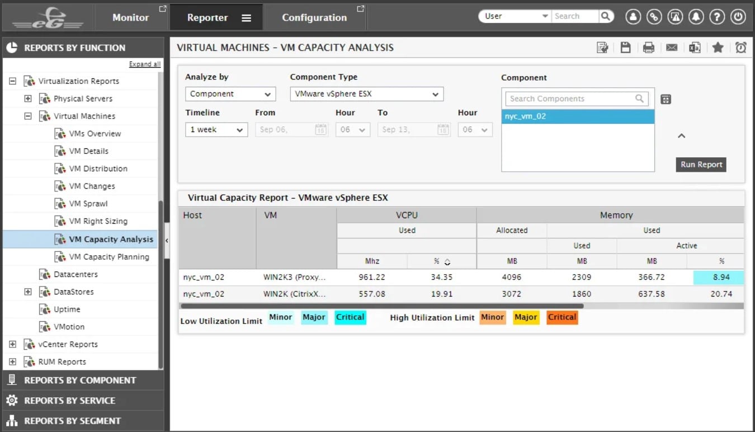Open Configuration in new window icon

click(361, 9)
